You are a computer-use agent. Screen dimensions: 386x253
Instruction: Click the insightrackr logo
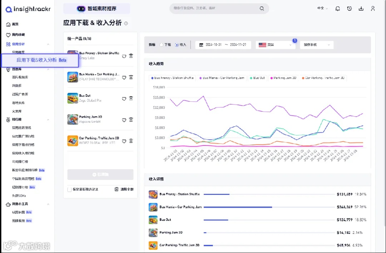click(28, 9)
